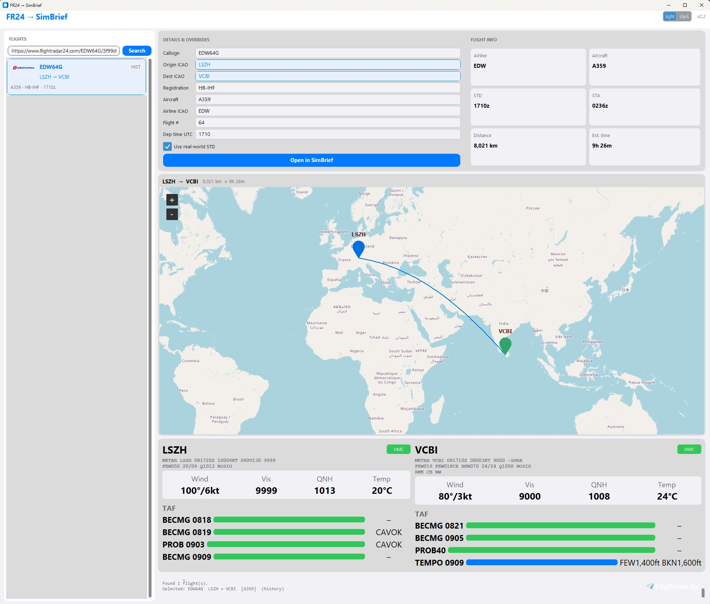This screenshot has width=710, height=604.
Task: Open flight in SimBrief
Action: [x=311, y=160]
